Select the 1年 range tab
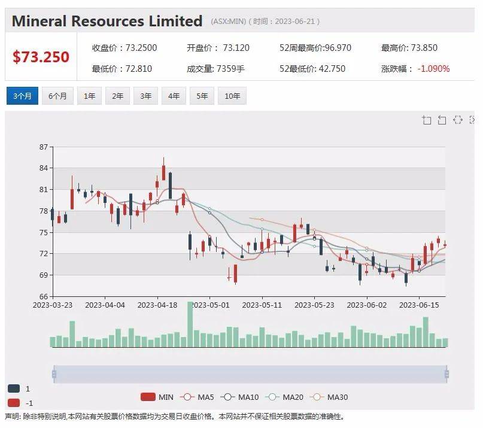483x428 pixels. point(89,96)
